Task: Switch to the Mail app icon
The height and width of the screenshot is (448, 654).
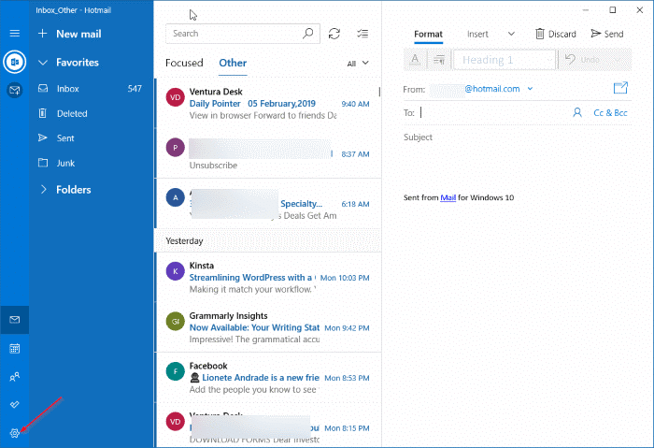Action: pyautogui.click(x=15, y=320)
